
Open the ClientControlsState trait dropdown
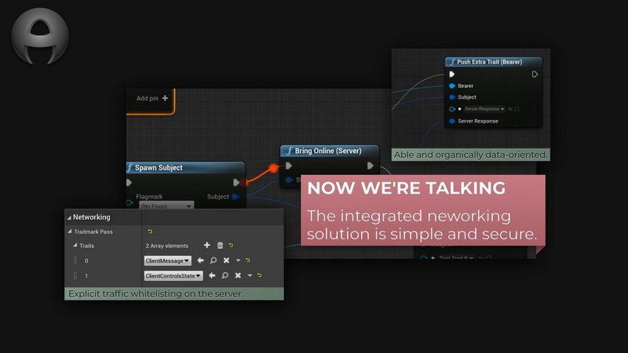point(173,275)
